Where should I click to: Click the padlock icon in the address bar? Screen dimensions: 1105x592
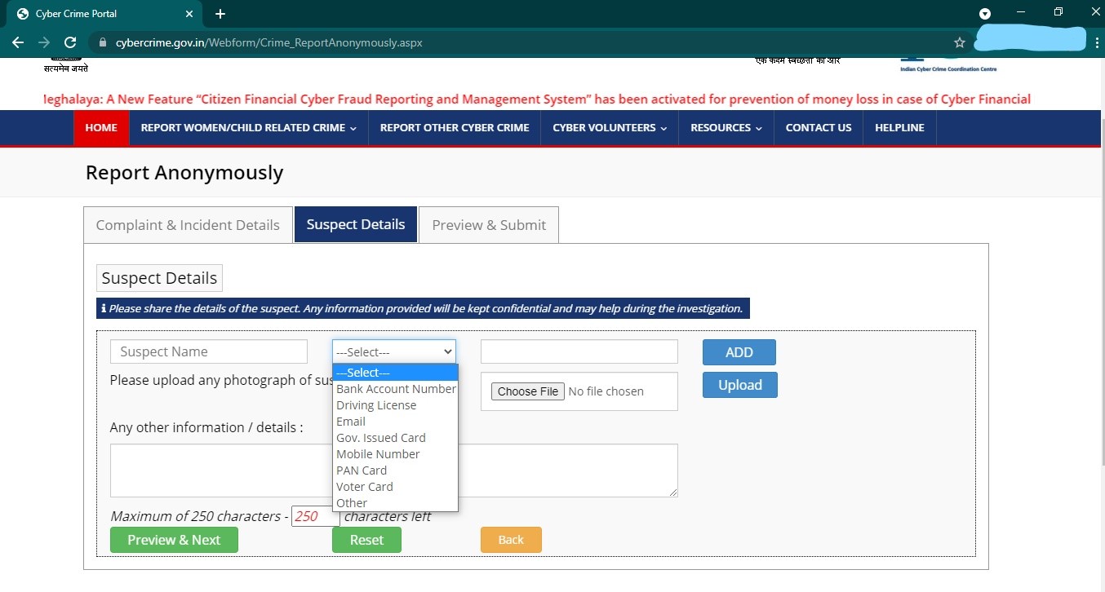(102, 42)
